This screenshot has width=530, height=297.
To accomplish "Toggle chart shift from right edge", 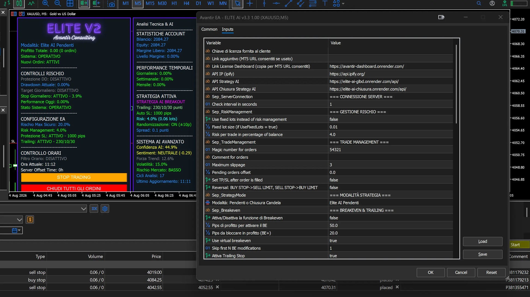I will click(96, 4).
